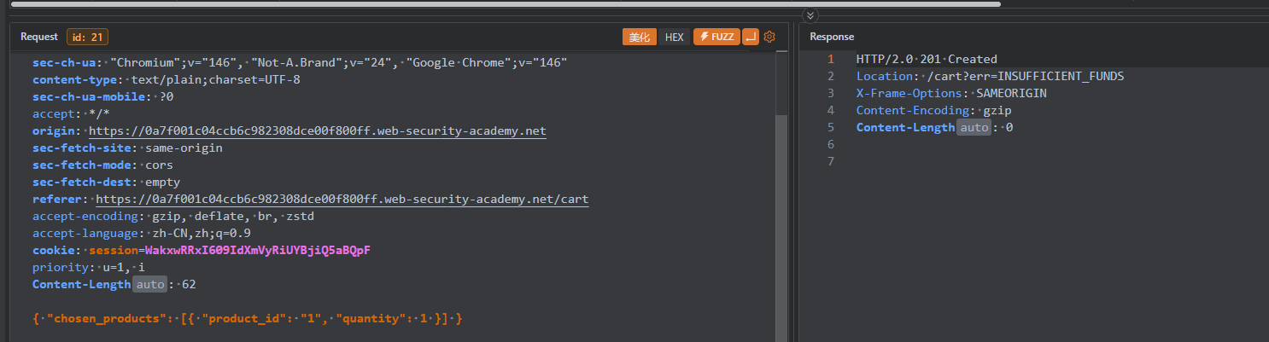Click the Location header line in response
The width and height of the screenshot is (1269, 342).
[x=990, y=77]
